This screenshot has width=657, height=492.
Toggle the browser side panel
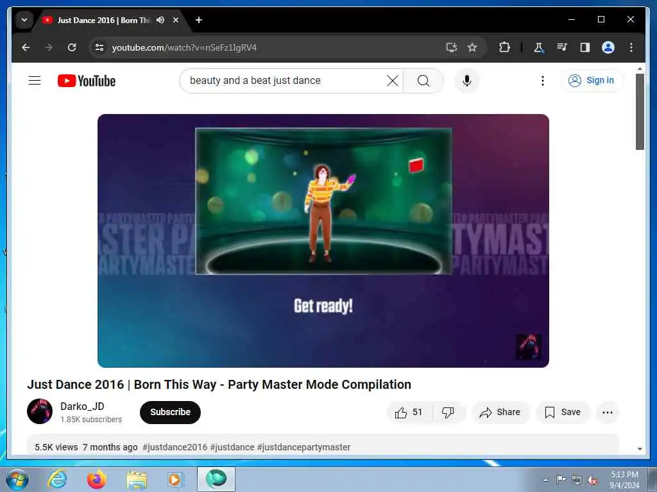tap(585, 47)
